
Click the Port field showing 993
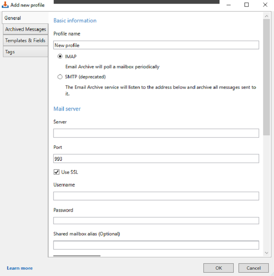[156, 159]
